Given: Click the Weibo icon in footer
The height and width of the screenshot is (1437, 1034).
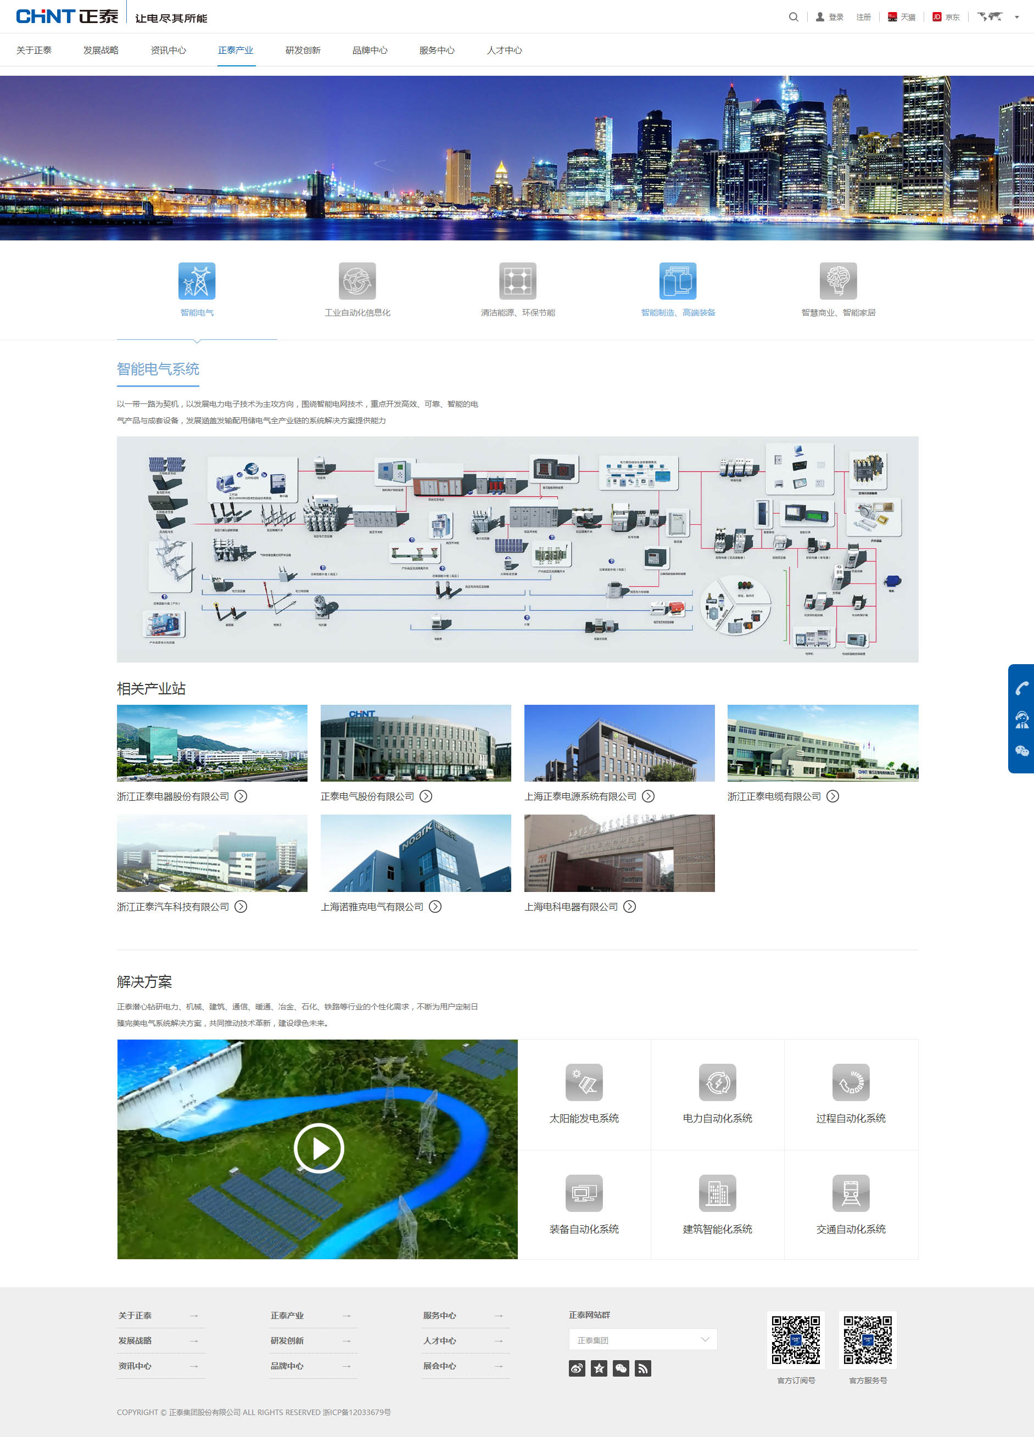Looking at the screenshot, I should tap(577, 1368).
